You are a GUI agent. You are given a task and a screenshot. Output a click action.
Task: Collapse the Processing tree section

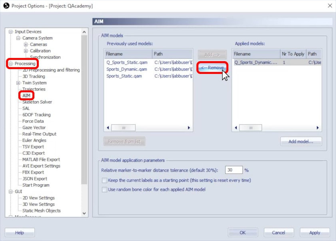[11, 64]
